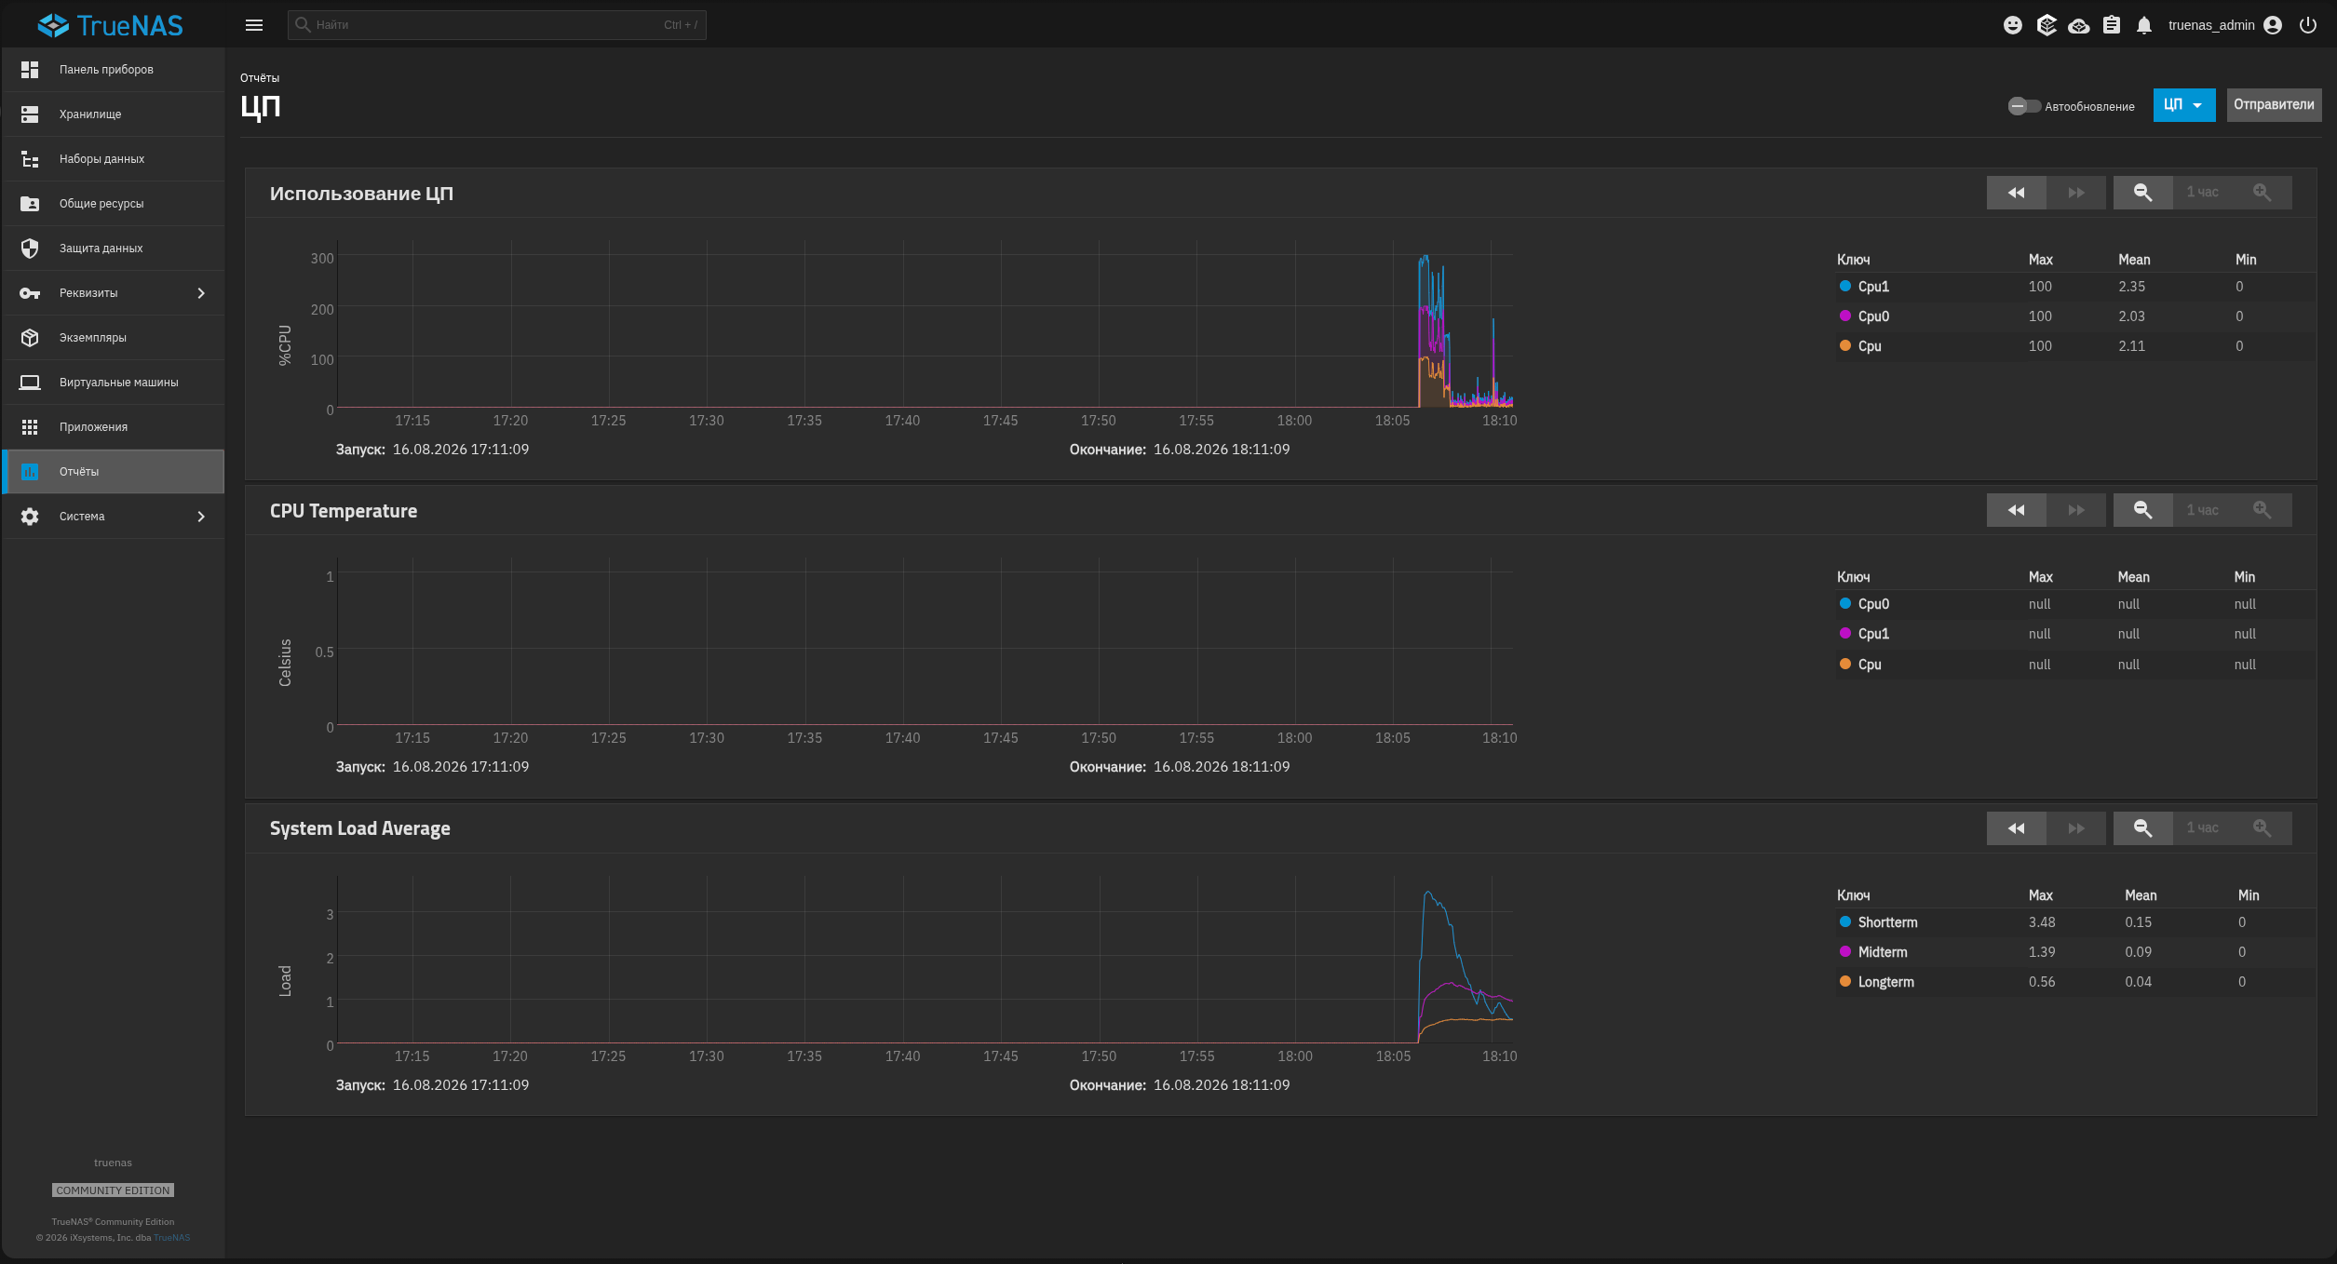Click the Longterm orange legend dot

[x=1845, y=982]
